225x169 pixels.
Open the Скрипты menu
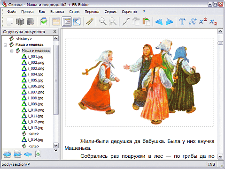[x=129, y=12]
